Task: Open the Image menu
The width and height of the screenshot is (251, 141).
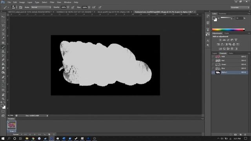Action: pos(22,2)
